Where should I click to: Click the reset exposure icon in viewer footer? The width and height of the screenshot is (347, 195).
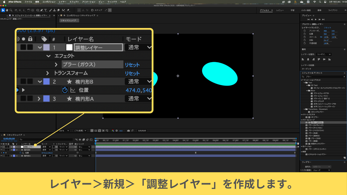point(117,131)
